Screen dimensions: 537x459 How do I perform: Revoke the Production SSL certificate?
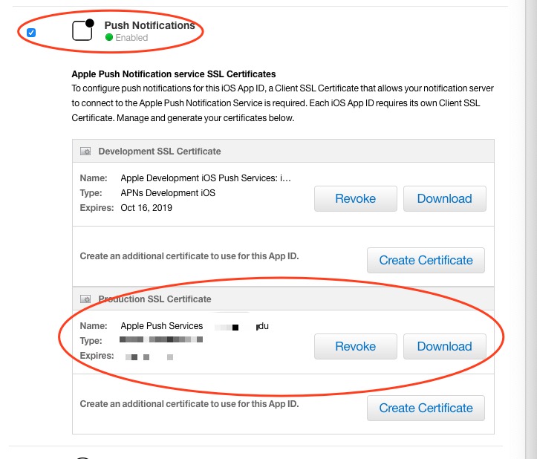[356, 346]
